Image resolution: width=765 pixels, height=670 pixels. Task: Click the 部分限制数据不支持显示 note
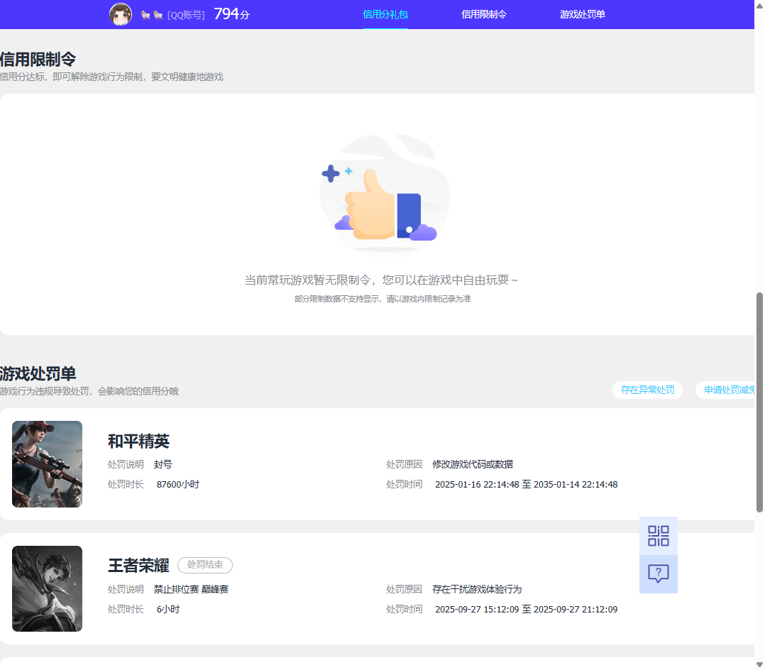(x=382, y=299)
